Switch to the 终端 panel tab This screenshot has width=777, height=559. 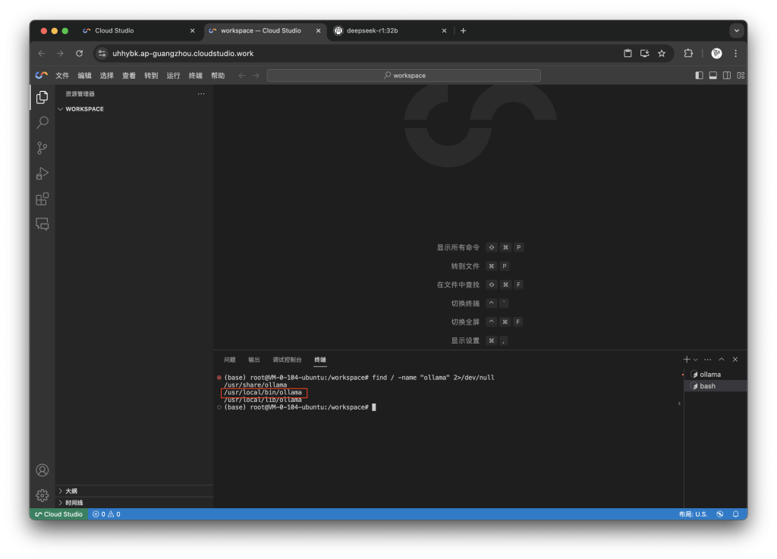[320, 360]
